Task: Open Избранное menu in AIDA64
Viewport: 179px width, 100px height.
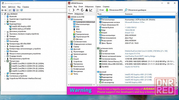Action: 89,7
